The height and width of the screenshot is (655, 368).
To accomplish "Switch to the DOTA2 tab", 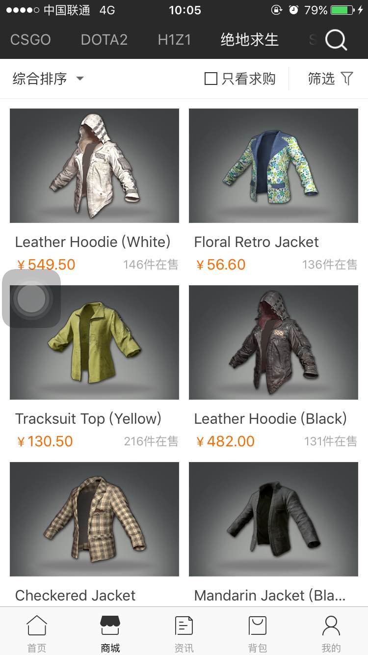I will [104, 40].
